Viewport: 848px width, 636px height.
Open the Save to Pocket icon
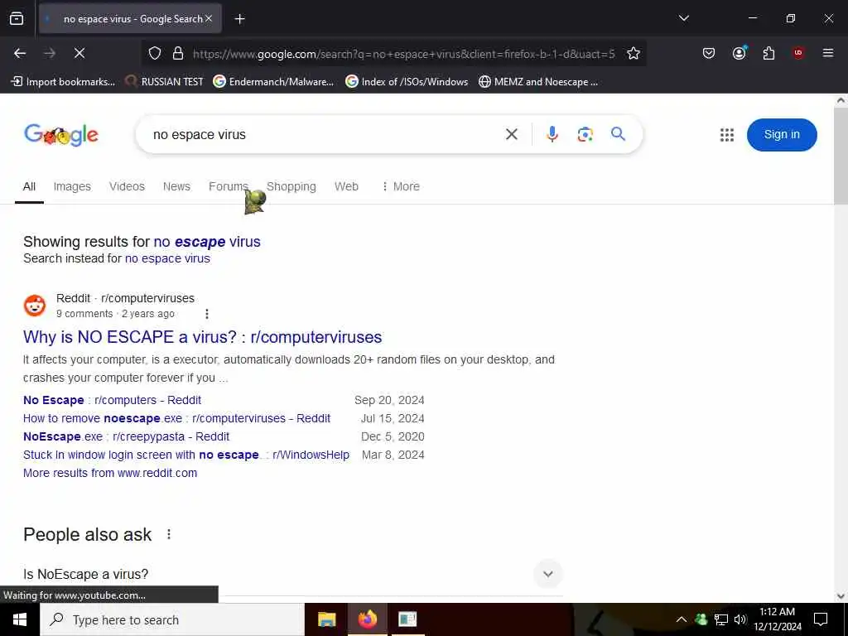pyautogui.click(x=709, y=53)
